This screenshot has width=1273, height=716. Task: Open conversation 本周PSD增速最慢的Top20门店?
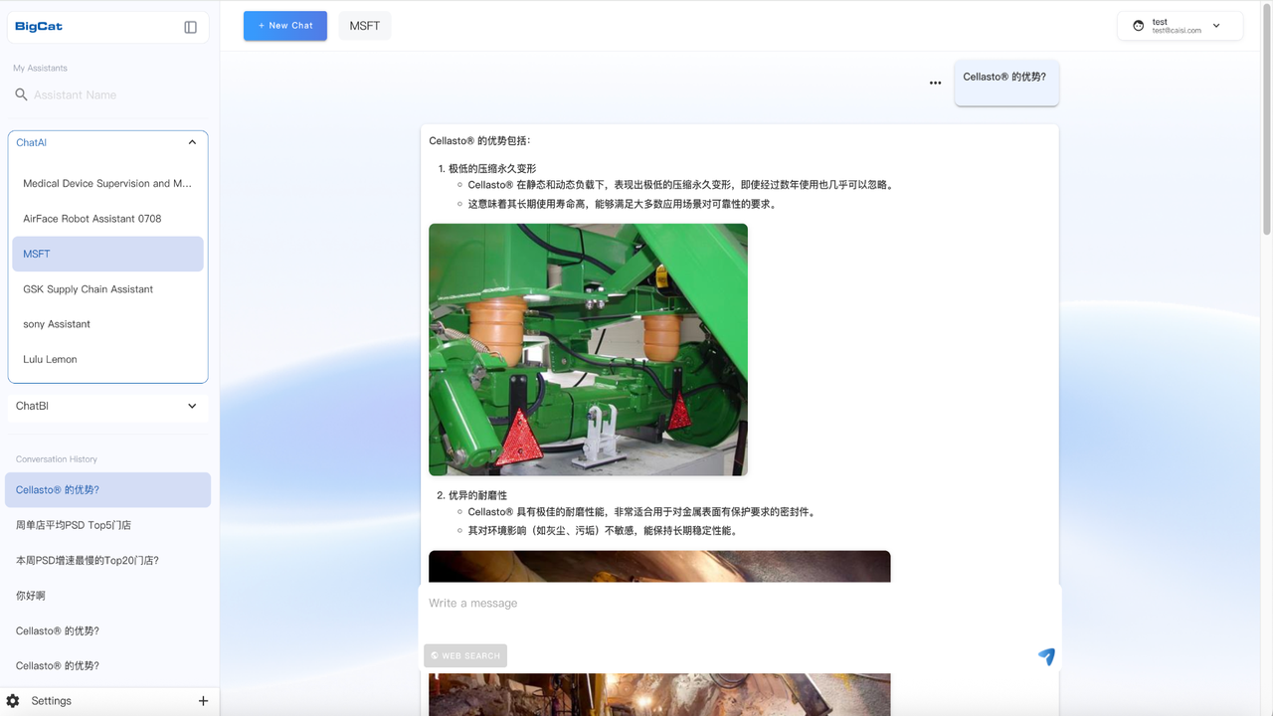tap(107, 561)
